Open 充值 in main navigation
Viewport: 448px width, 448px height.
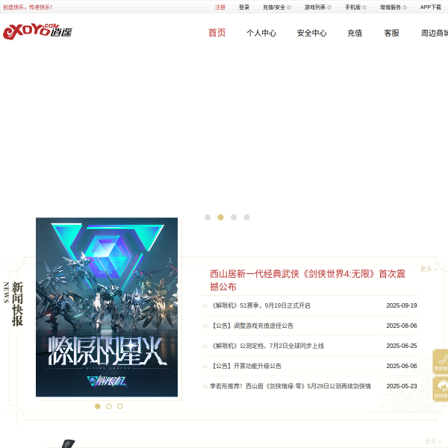tap(355, 33)
